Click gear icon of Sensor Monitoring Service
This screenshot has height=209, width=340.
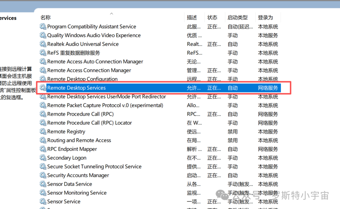(x=43, y=193)
